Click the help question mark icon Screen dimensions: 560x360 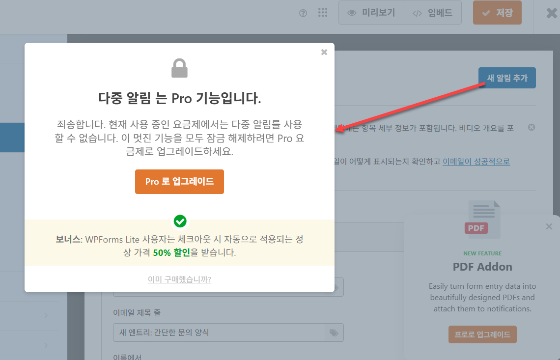point(303,13)
